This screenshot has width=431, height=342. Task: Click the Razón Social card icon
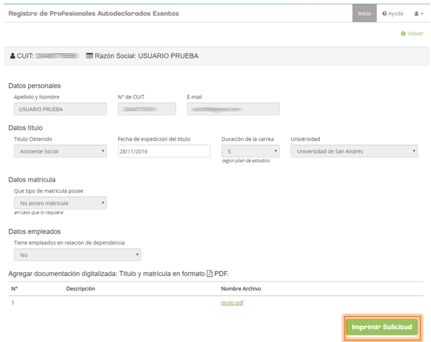[89, 57]
